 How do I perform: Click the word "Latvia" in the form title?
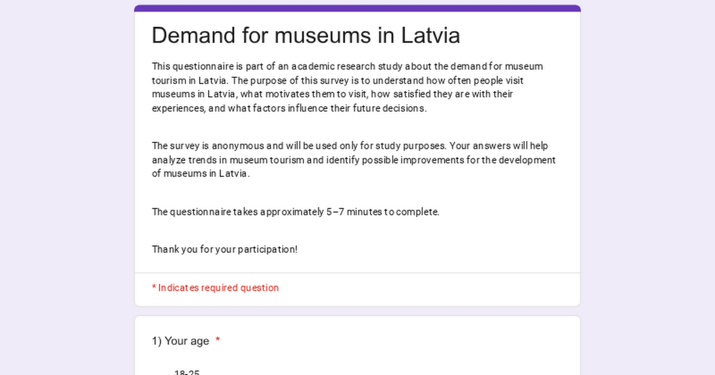430,36
